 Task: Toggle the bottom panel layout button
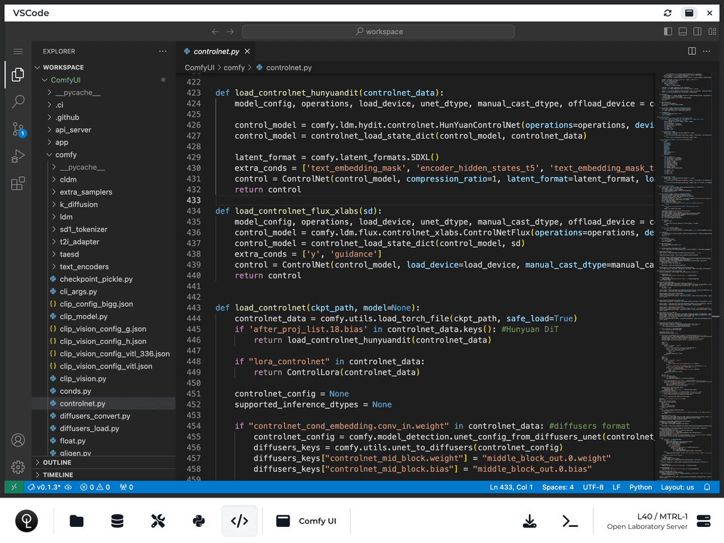[x=682, y=32]
